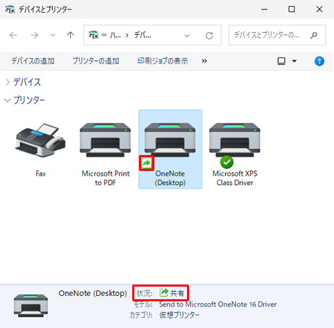The image size is (334, 328).
Task: Click プリンターの追加 command
Action: coord(96,61)
